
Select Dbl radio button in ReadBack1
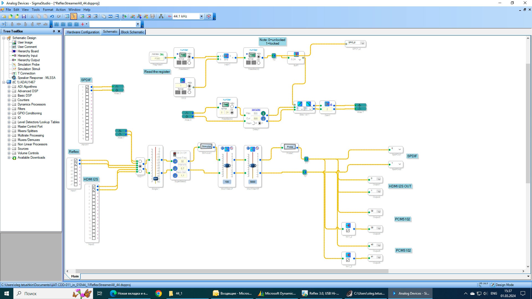pyautogui.click(x=189, y=63)
